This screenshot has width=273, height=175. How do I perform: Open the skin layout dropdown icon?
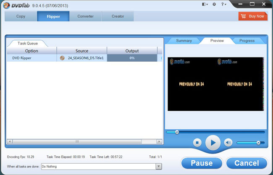pyautogui.click(x=205, y=4)
